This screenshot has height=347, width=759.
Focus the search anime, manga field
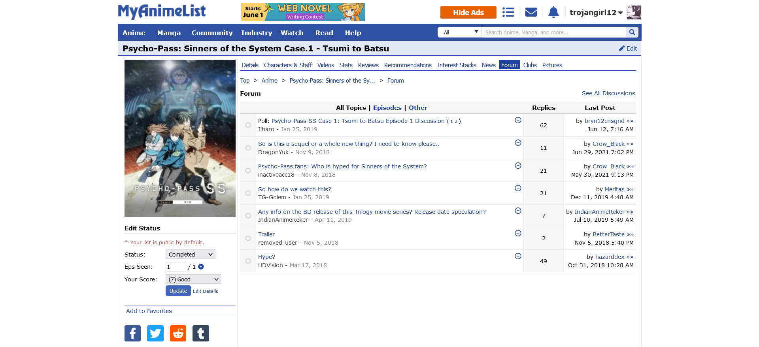554,32
